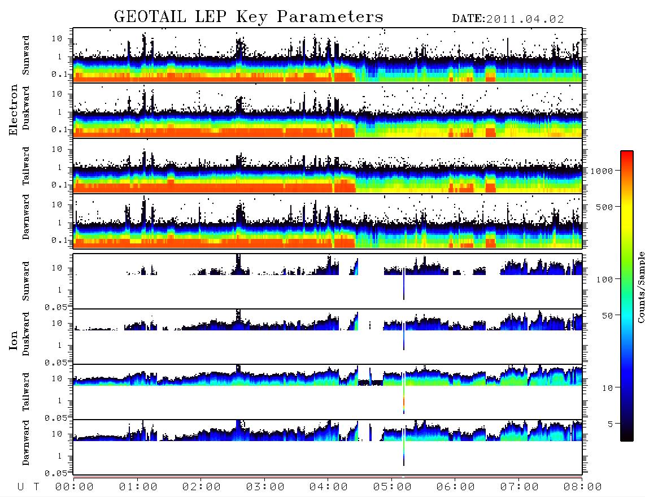Open the Ion Sunward spectrogram panel
The image size is (645, 497).
tap(328, 281)
